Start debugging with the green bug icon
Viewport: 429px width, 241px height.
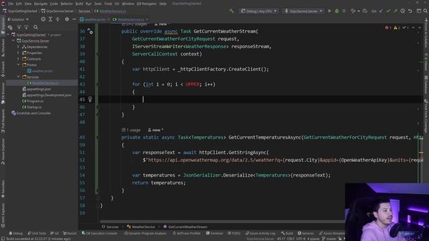336,11
